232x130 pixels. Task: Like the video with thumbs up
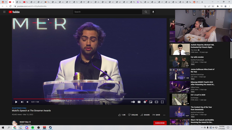[x=122, y=115]
